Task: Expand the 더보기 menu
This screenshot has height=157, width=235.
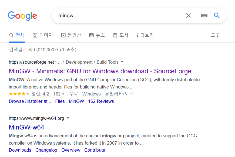Action: click(145, 35)
